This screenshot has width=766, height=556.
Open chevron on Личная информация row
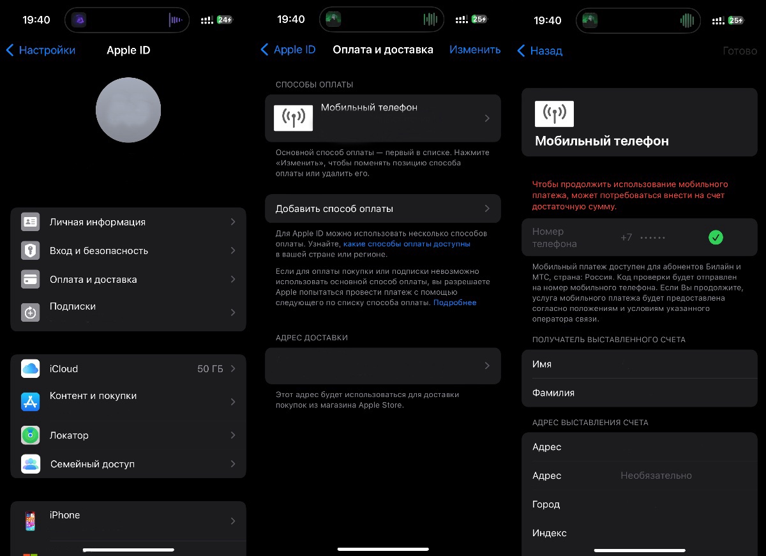tap(233, 222)
